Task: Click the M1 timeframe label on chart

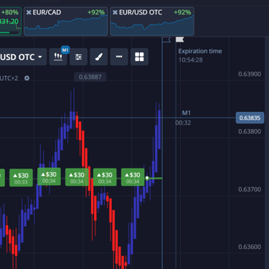Action: (187, 113)
